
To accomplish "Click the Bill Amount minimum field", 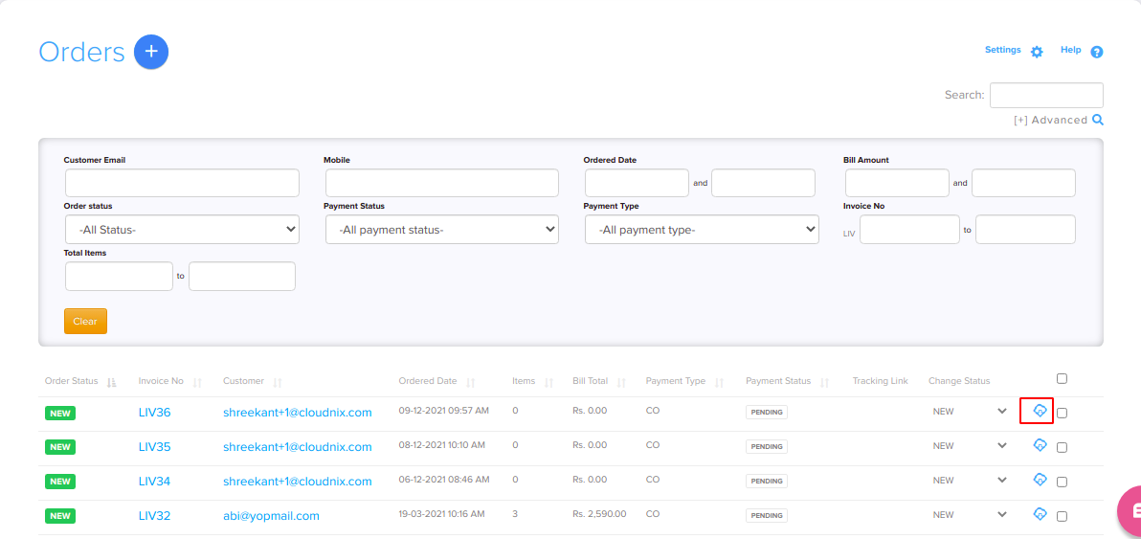I will pyautogui.click(x=897, y=183).
